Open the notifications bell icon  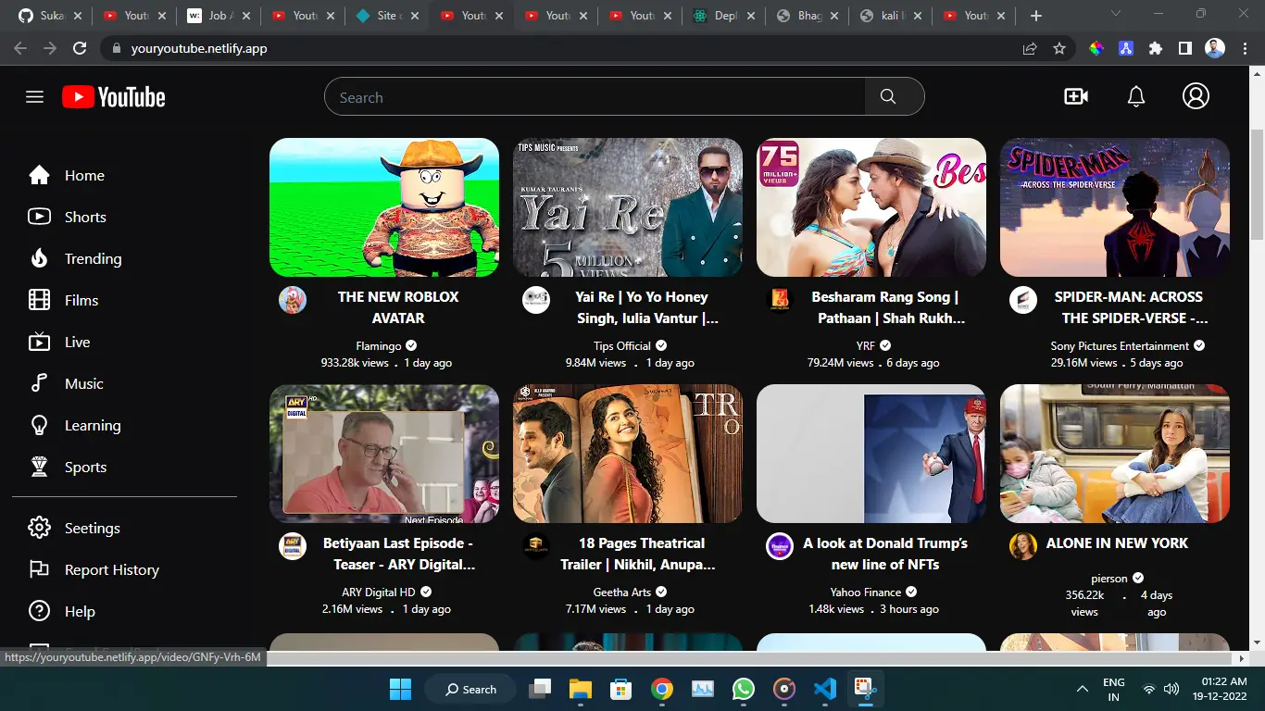tap(1136, 96)
